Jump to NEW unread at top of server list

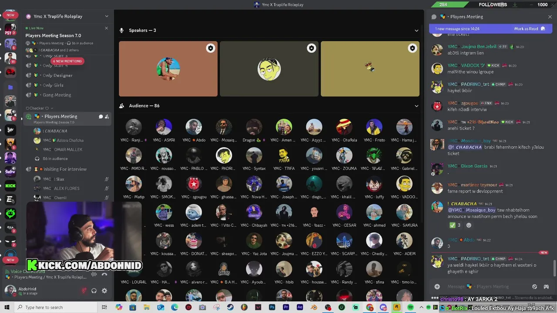(10, 15)
